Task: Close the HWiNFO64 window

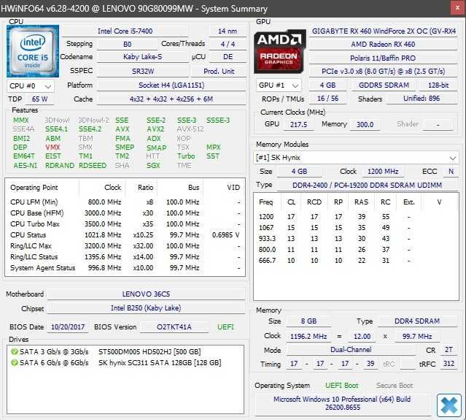Action: tap(458, 8)
